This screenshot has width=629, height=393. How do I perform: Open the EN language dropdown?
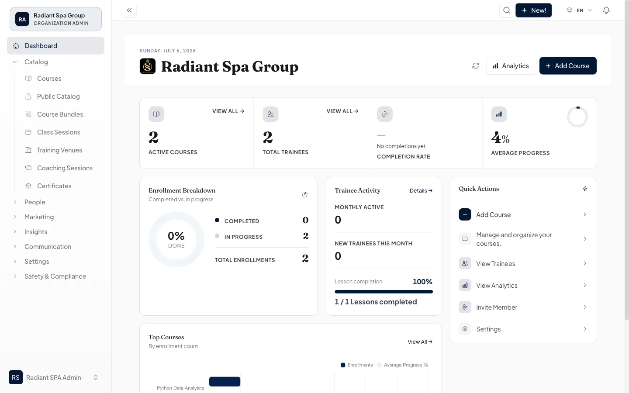[x=580, y=10]
